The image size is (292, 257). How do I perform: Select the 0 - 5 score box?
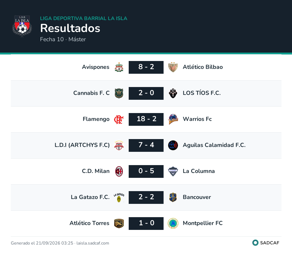pos(146,171)
